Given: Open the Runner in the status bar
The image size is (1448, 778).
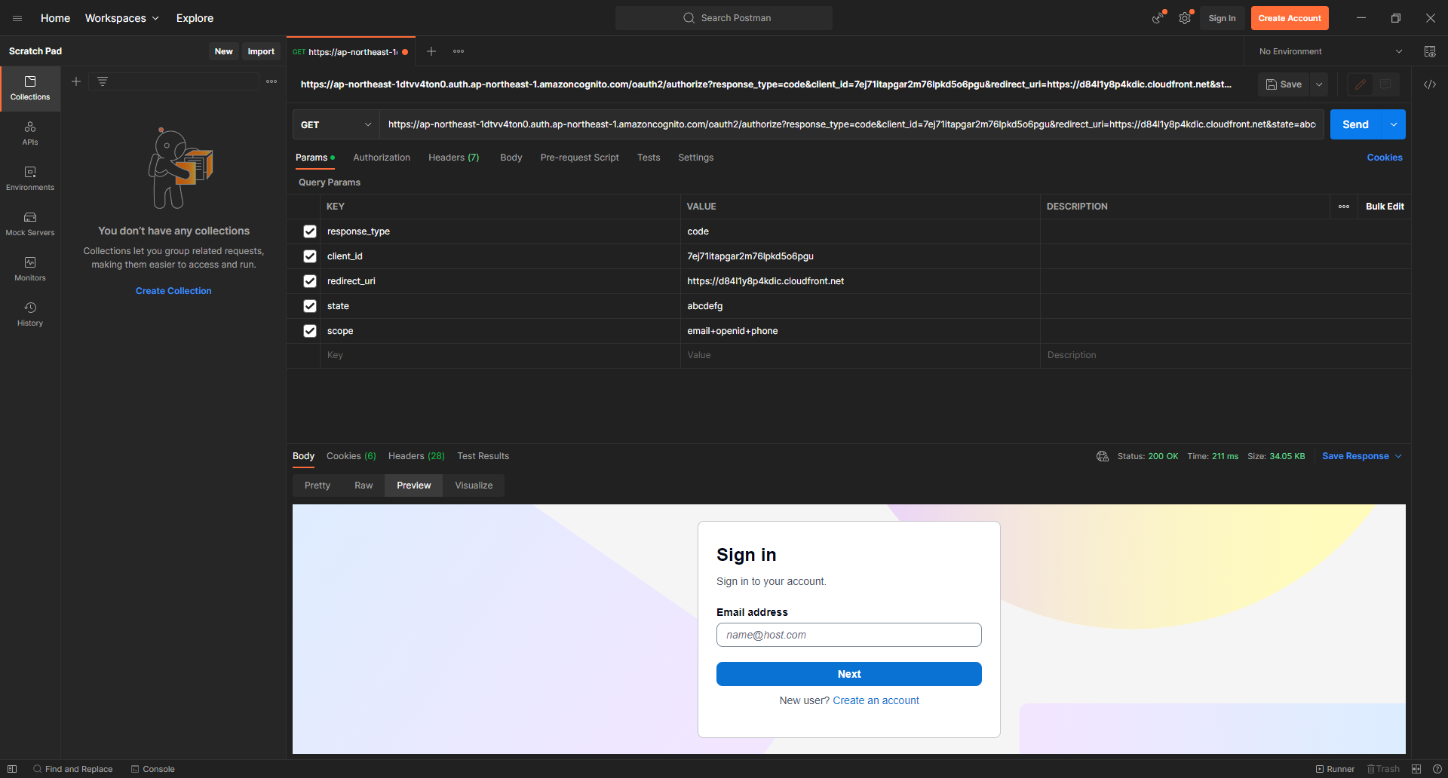Looking at the screenshot, I should coord(1335,769).
